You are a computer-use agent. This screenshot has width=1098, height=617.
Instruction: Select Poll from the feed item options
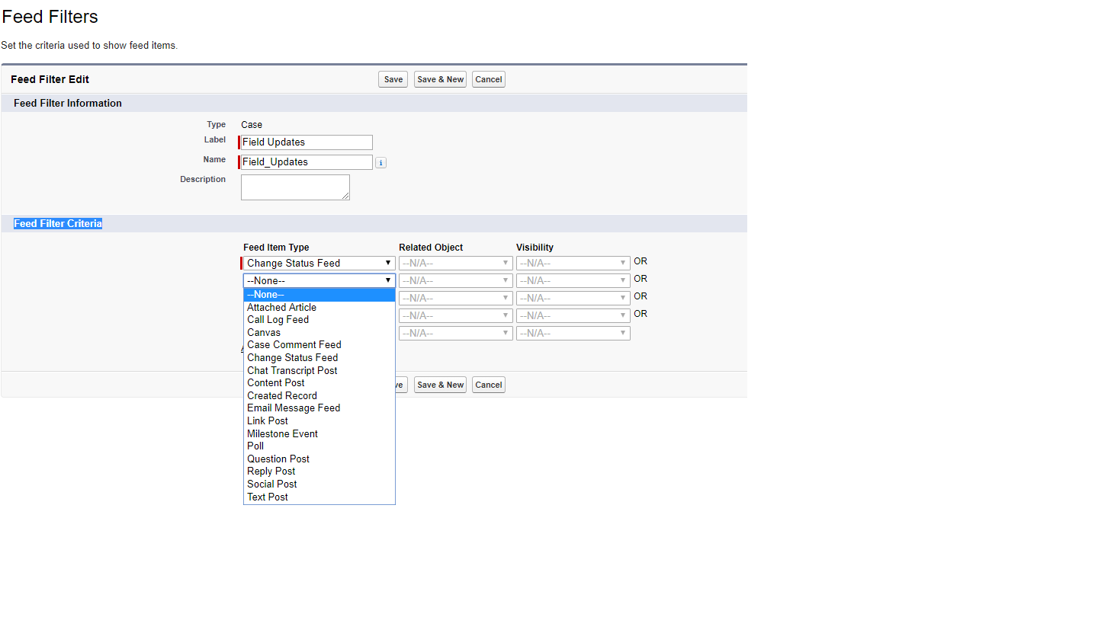pos(255,446)
